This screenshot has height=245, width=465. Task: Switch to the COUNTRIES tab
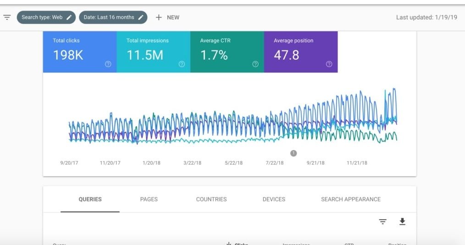coord(211,199)
